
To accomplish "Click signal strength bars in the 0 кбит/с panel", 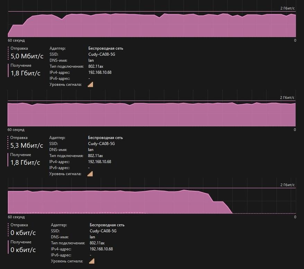I will [92, 261].
